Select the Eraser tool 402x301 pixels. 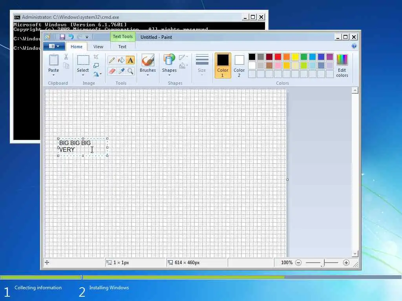(112, 71)
